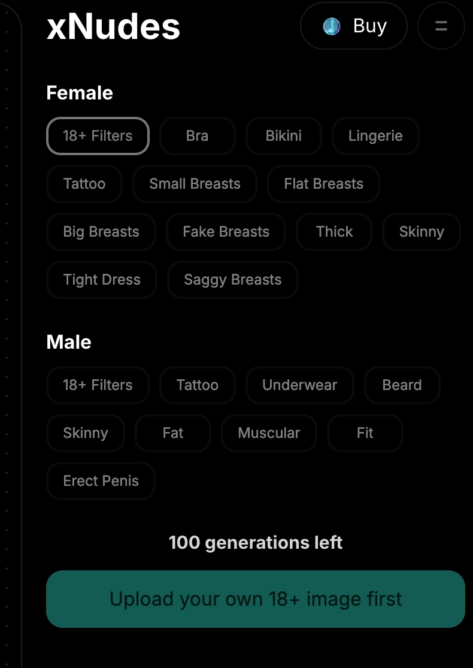Screen dimensions: 473x668
Task: Open the hamburger menu
Action: click(441, 26)
